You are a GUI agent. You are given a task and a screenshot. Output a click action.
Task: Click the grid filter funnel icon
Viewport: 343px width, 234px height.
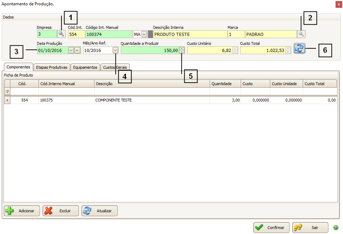tap(7, 92)
